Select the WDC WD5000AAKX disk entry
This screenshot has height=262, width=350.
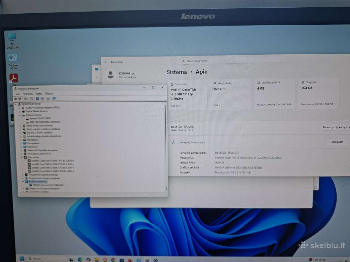click(x=43, y=122)
